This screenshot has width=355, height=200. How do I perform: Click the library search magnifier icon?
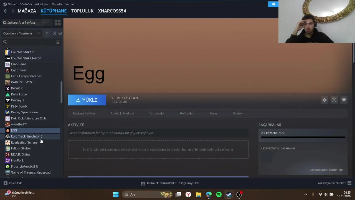tap(5, 42)
